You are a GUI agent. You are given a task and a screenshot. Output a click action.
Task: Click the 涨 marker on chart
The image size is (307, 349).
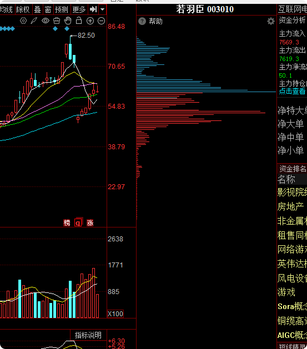pyautogui.click(x=90, y=222)
